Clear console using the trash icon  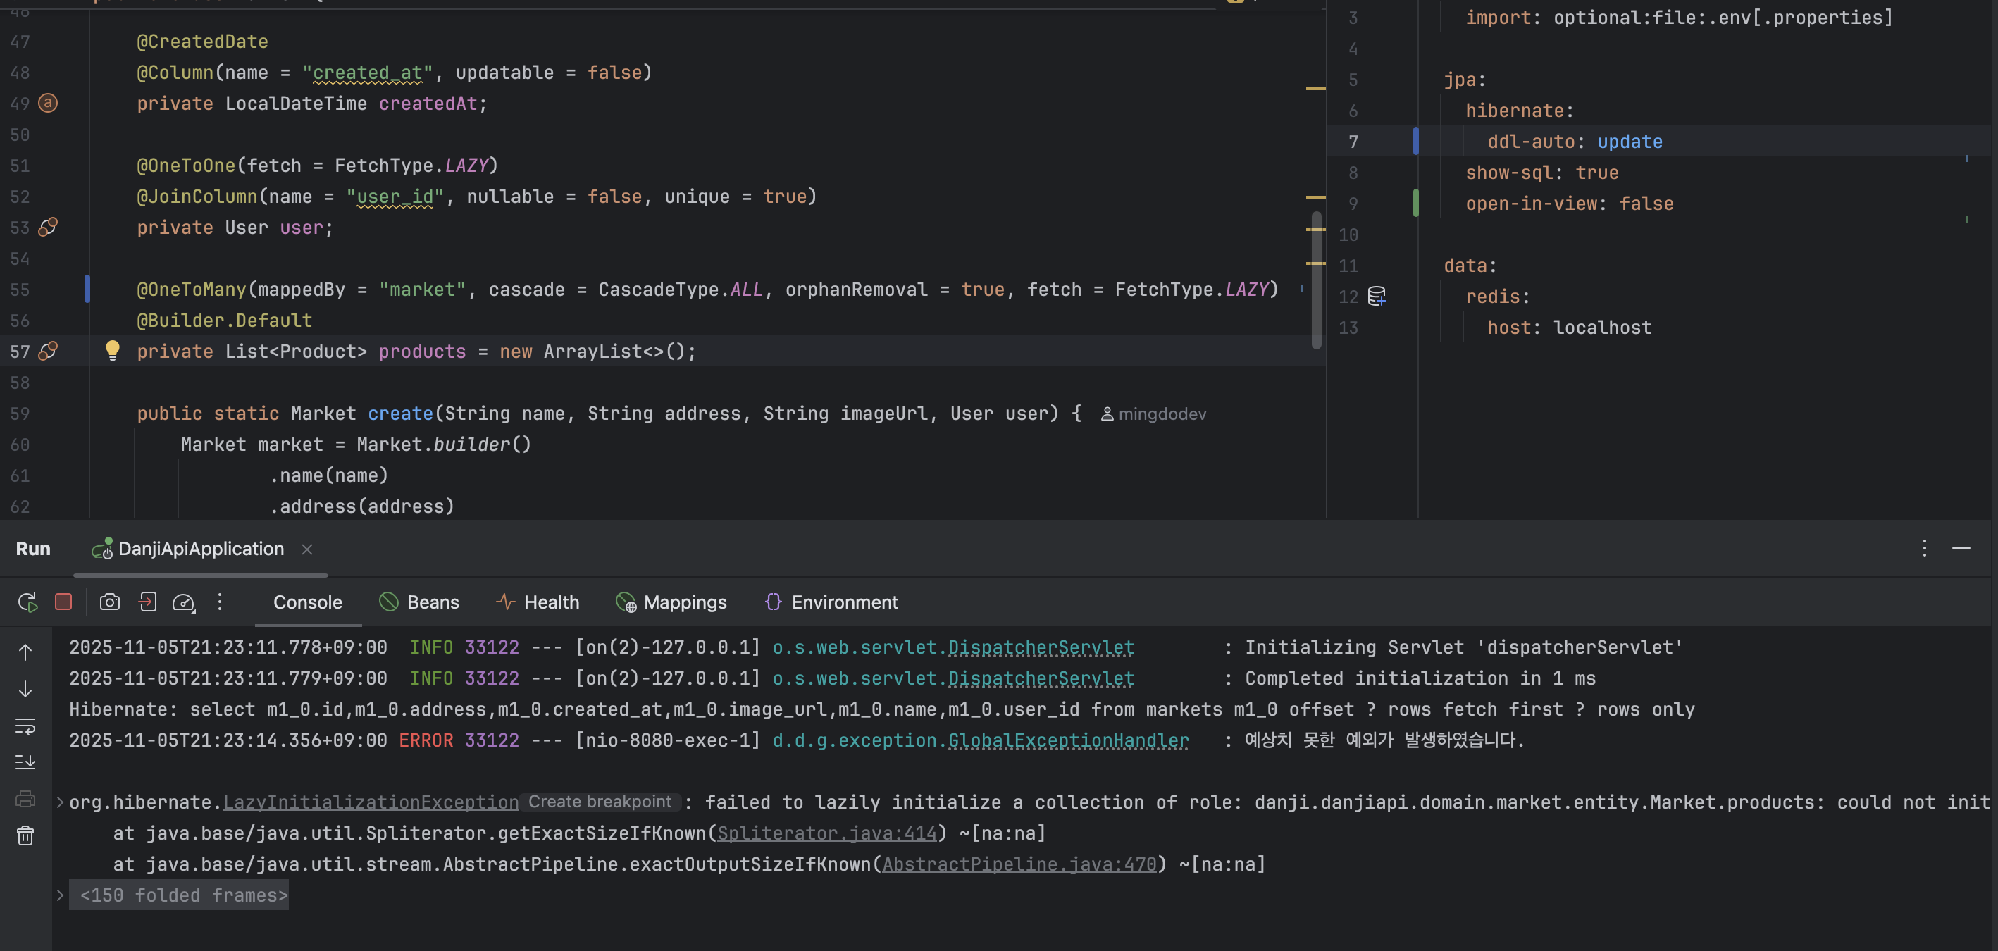[x=25, y=835]
